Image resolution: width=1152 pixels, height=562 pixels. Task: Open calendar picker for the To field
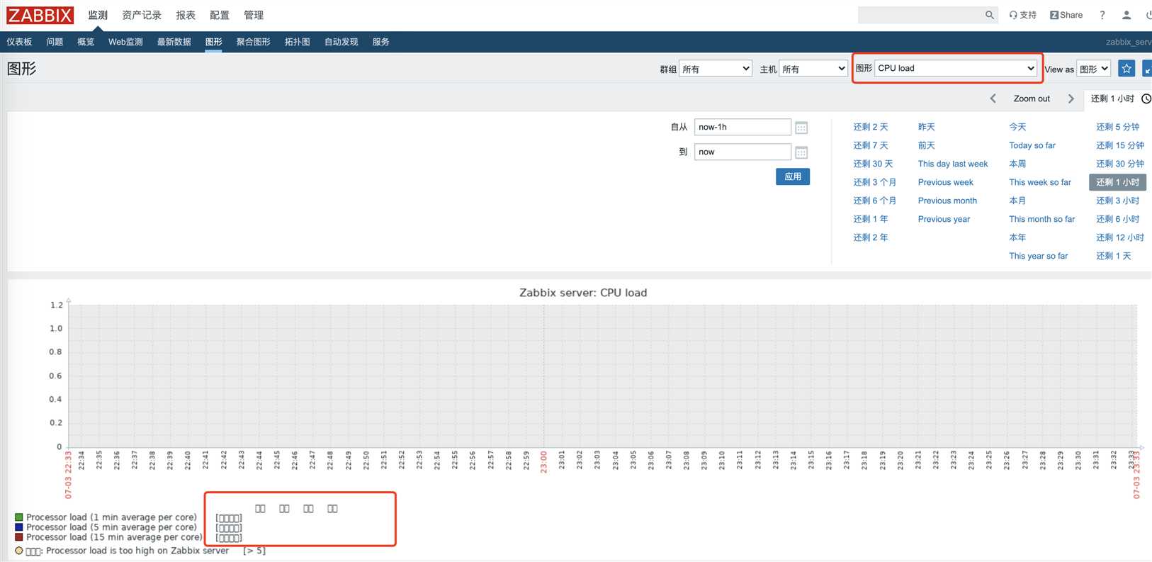pyautogui.click(x=801, y=152)
